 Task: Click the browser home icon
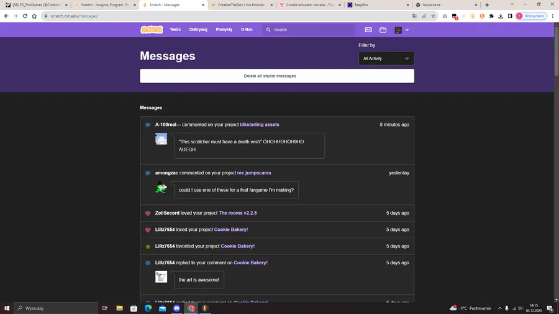(x=34, y=16)
